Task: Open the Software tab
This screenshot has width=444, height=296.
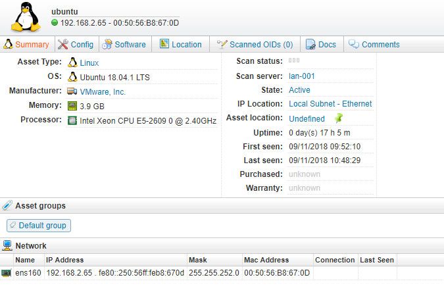Action: pyautogui.click(x=124, y=45)
